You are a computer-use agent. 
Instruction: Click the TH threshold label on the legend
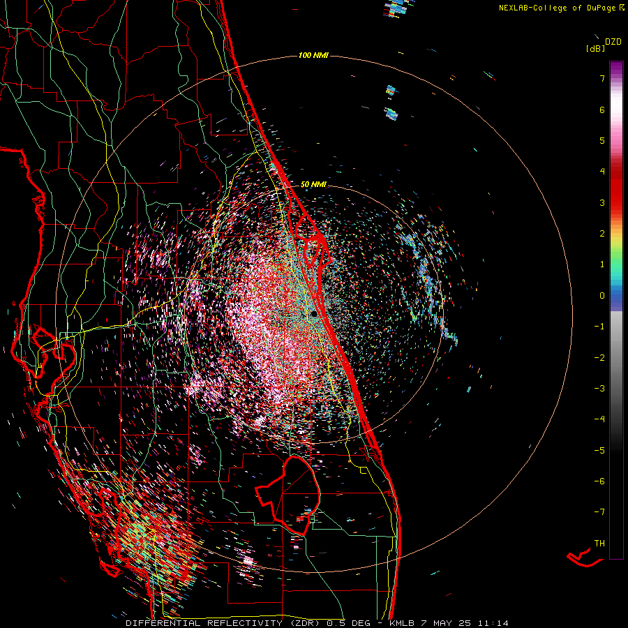pos(599,544)
